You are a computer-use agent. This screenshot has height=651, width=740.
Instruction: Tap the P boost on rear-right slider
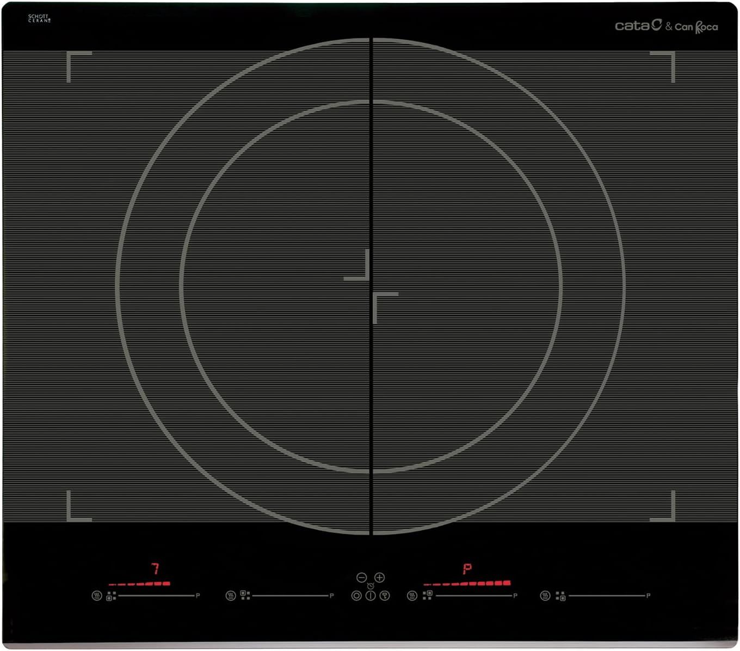tap(515, 596)
